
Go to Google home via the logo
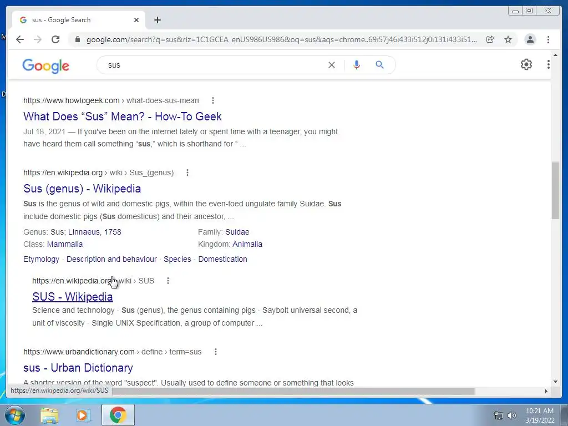pyautogui.click(x=45, y=66)
